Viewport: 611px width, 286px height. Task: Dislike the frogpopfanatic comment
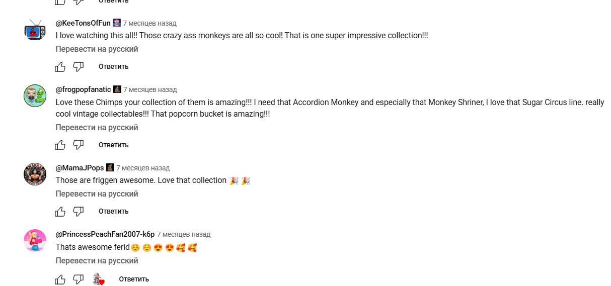click(x=79, y=145)
